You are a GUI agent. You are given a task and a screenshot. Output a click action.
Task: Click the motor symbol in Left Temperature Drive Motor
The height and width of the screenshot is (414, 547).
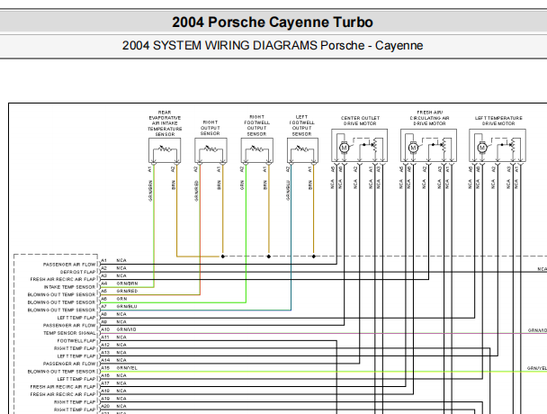coord(482,148)
